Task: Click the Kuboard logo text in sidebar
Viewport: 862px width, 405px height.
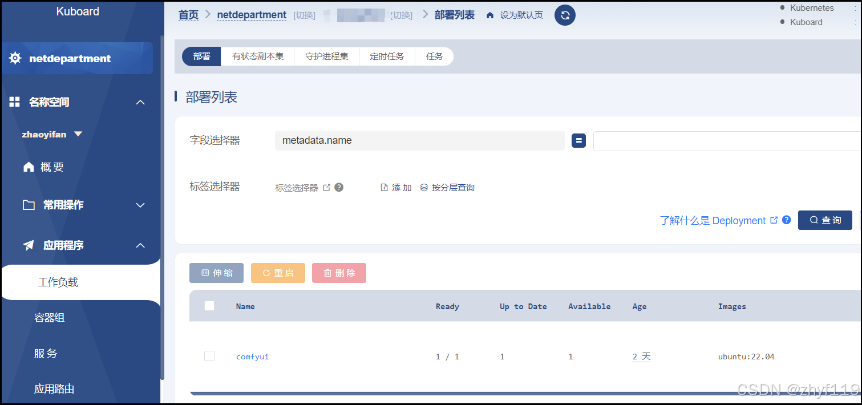Action: (x=78, y=11)
